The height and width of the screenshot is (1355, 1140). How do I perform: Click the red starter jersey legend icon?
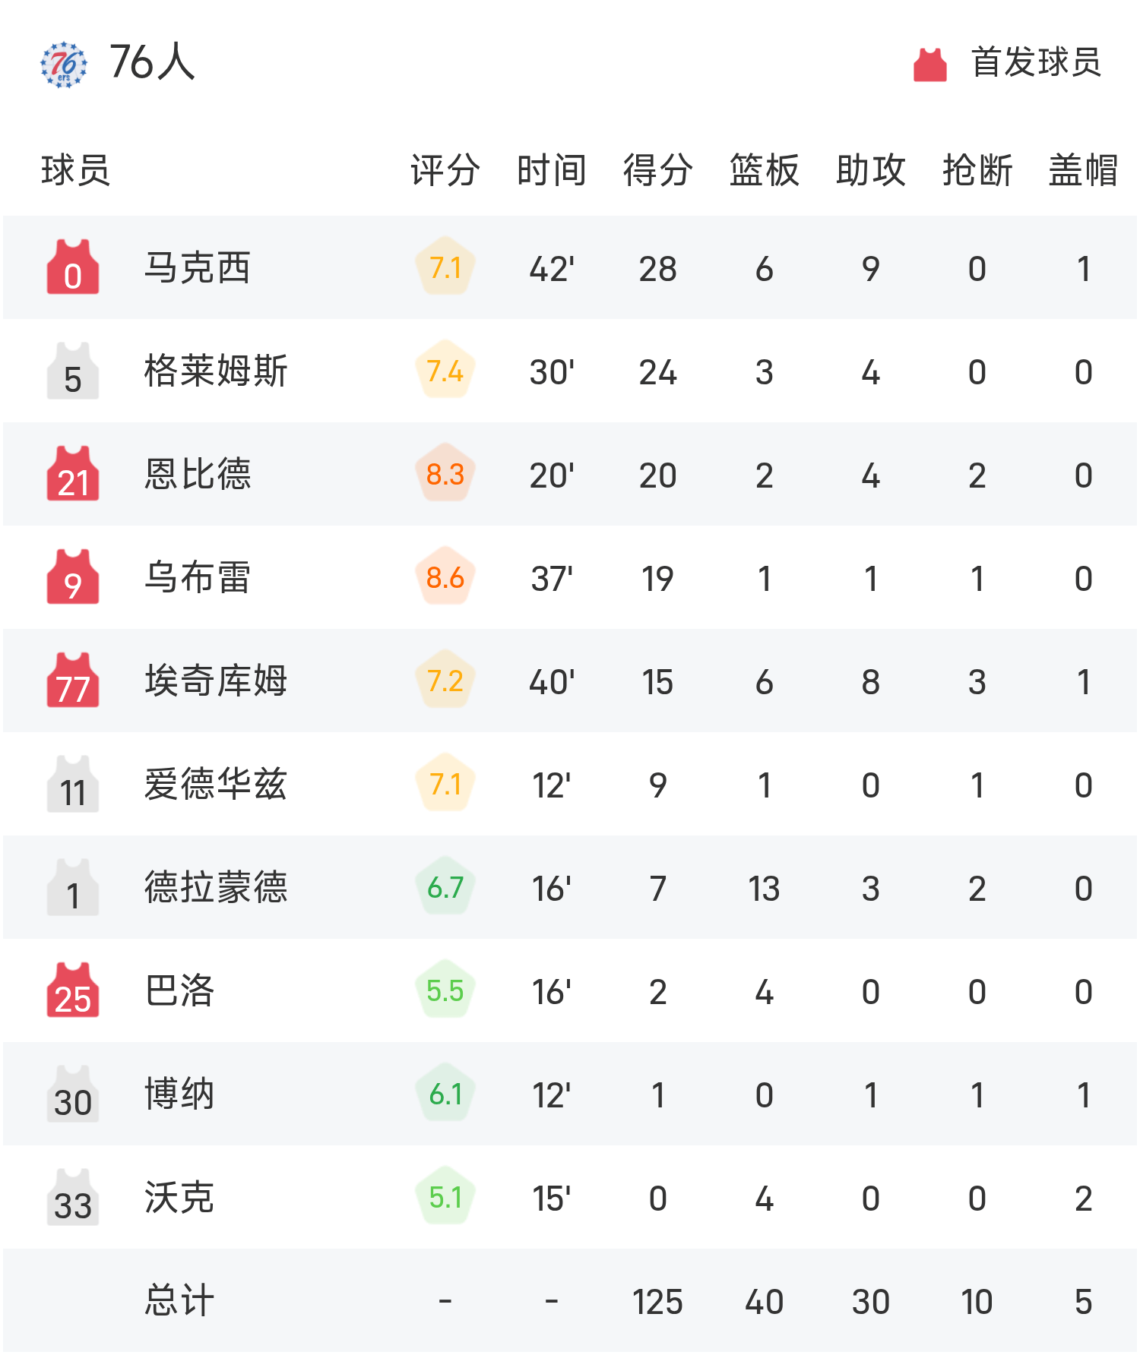(x=929, y=65)
